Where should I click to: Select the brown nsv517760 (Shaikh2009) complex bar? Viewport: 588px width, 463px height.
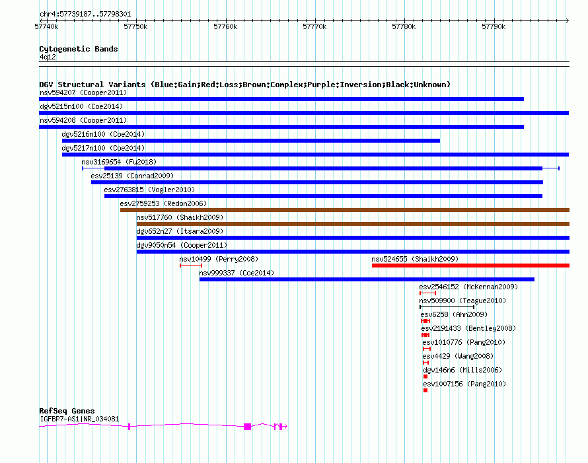353,224
